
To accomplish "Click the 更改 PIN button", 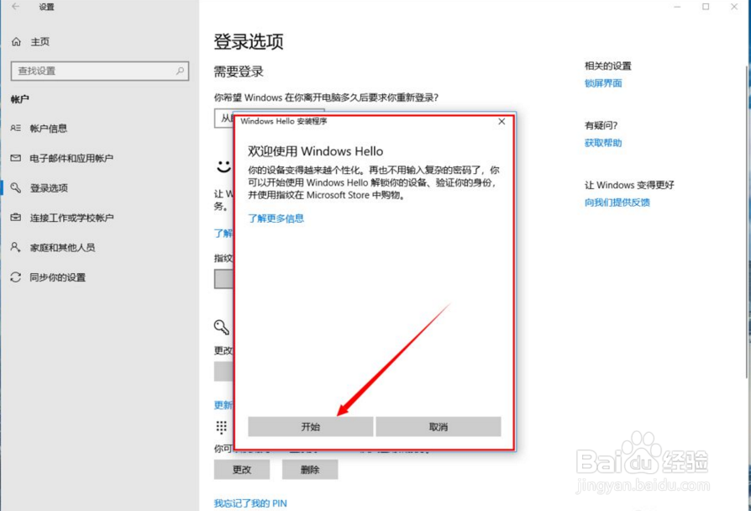I will point(242,470).
